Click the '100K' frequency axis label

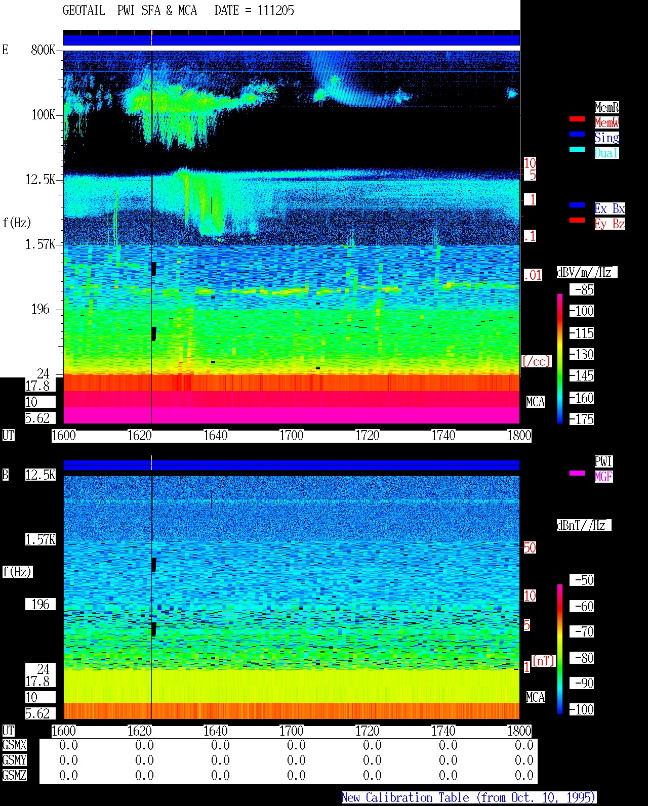pos(43,115)
